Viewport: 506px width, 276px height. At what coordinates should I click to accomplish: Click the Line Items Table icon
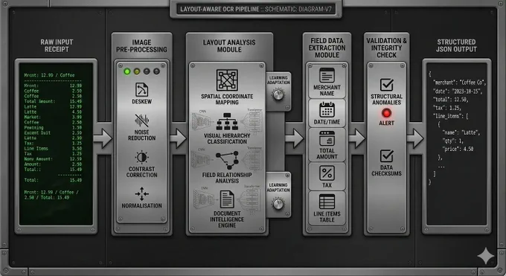327,202
